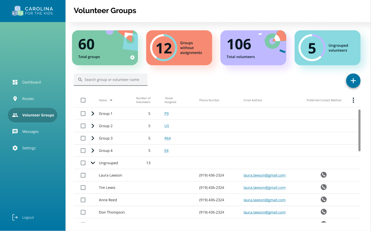Open route link R64 for Group 3
Image resolution: width=371 pixels, height=231 pixels.
168,138
